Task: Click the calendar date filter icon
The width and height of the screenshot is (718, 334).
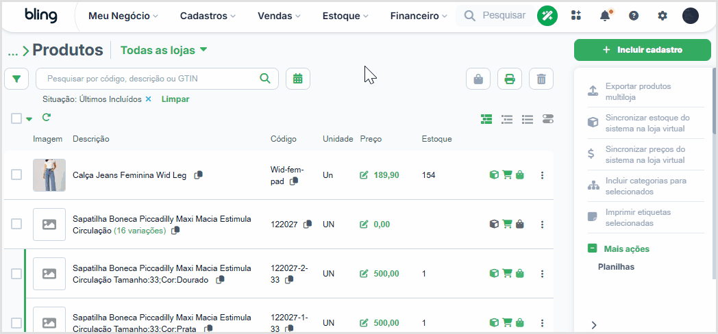Action: click(x=298, y=79)
